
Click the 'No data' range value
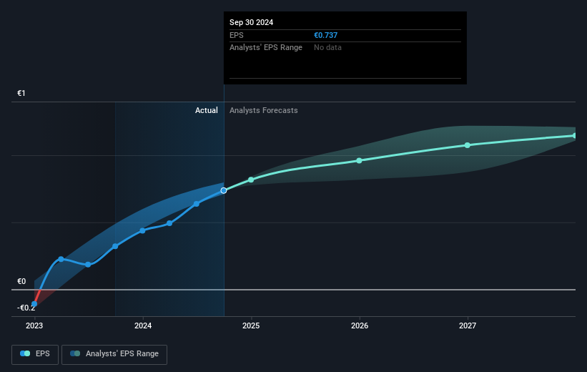coord(327,48)
